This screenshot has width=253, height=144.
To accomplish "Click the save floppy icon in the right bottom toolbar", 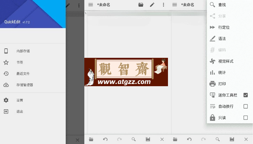I will click(232, 139).
